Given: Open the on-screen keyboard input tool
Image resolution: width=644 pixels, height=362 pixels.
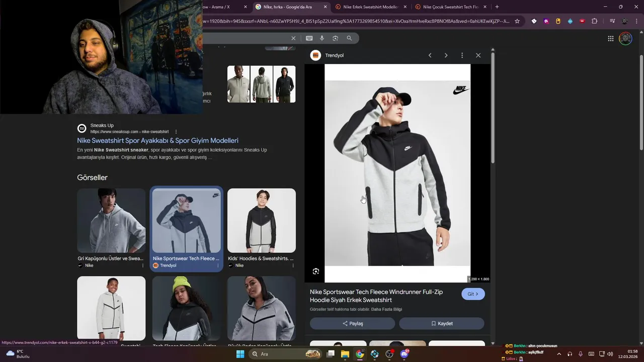Looking at the screenshot, I should click(309, 38).
